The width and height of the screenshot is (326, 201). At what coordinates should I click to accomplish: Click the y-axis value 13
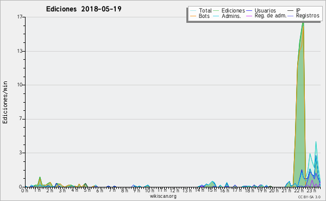[x=20, y=51]
